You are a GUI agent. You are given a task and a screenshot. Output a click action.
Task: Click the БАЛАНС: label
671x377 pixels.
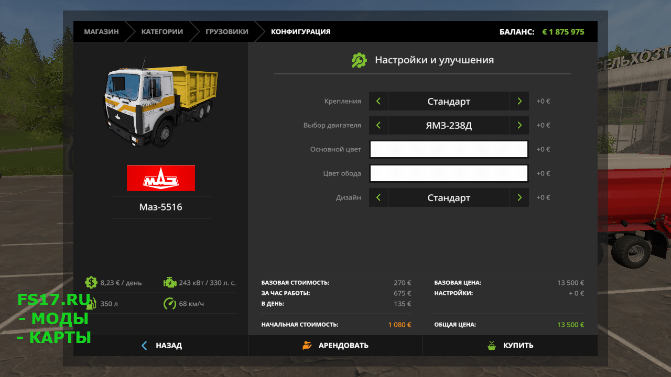coord(517,31)
